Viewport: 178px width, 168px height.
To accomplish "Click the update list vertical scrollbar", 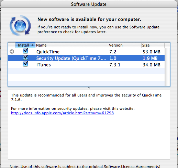I will coord(167,67).
